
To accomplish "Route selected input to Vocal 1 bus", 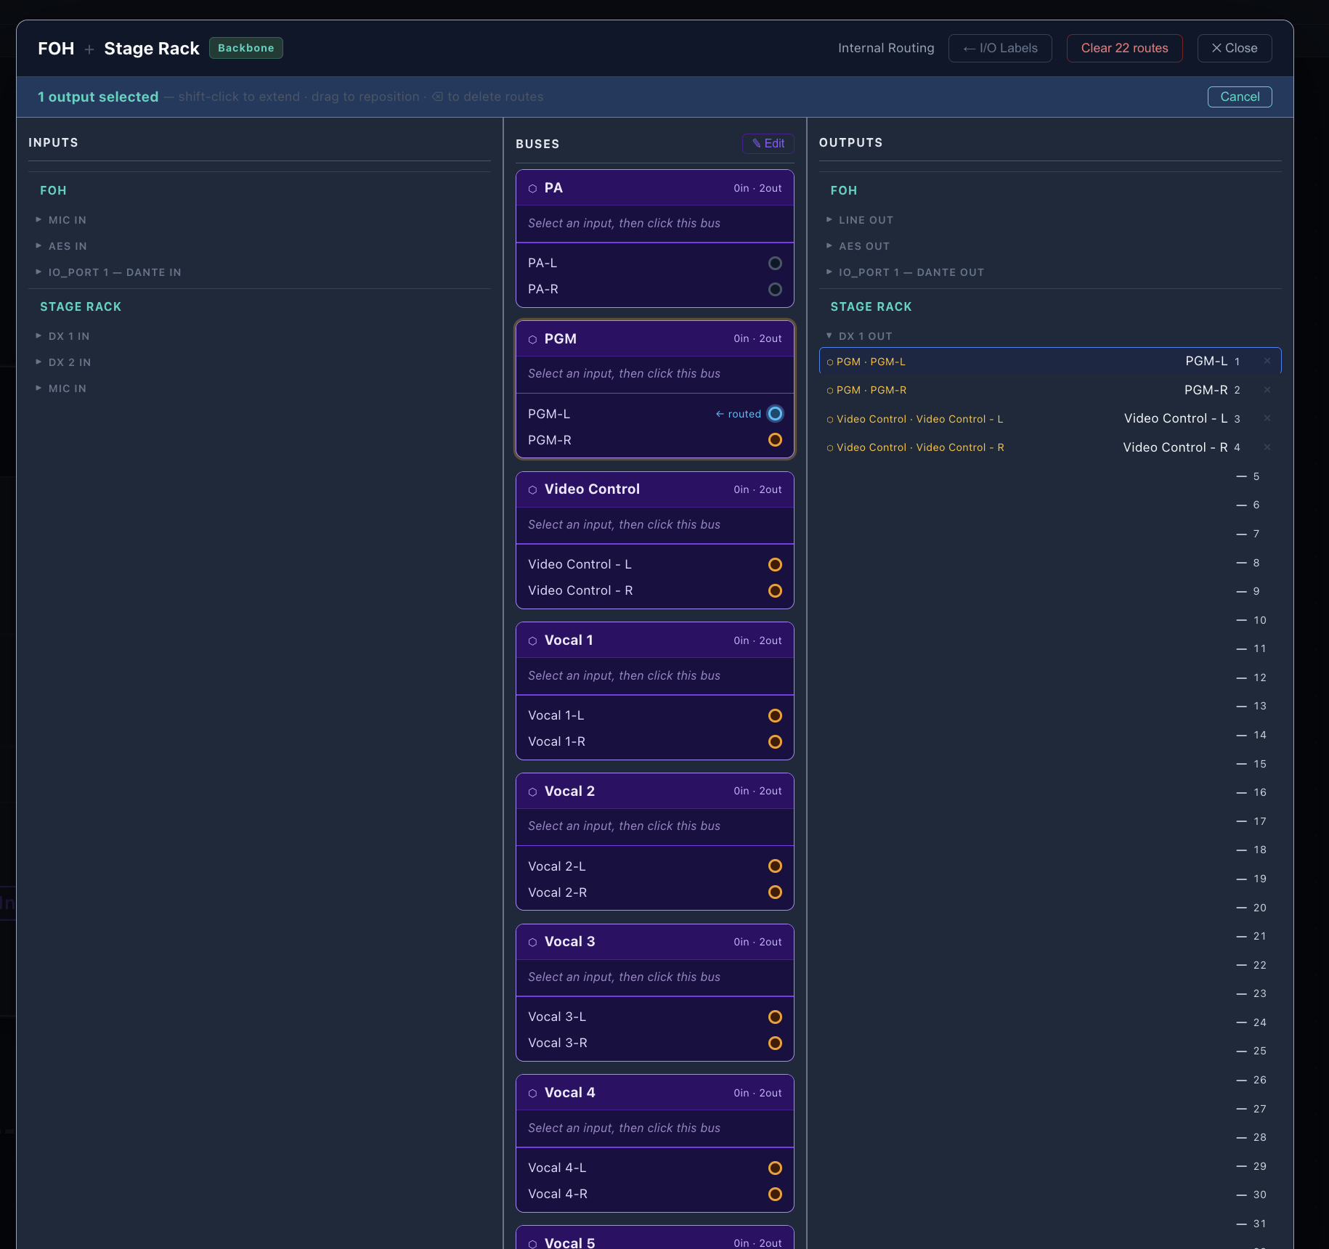I will (655, 676).
